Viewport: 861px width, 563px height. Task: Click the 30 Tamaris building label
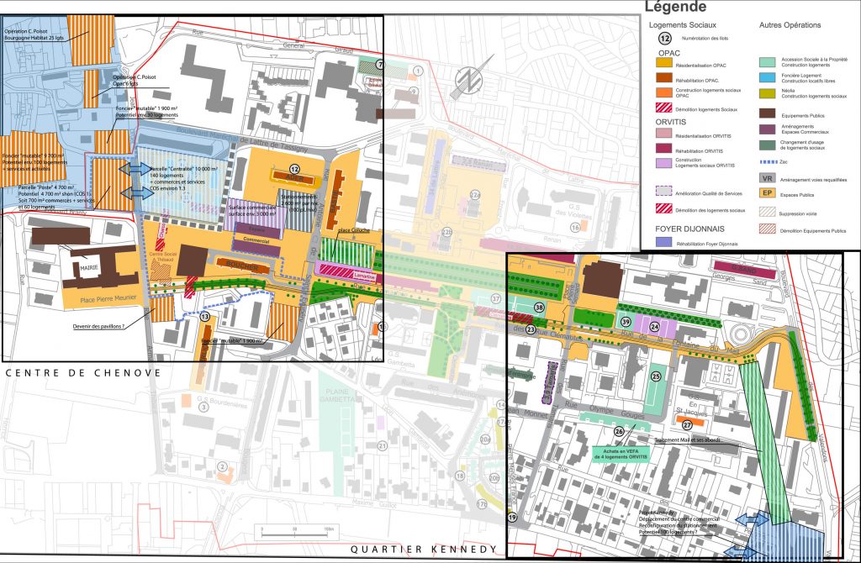552,382
